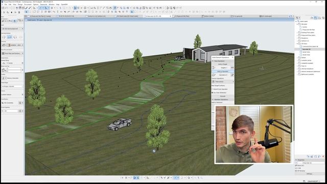Click the pencil pick-up parameters icon
The width and height of the screenshot is (327, 184).
click(x=27, y=8)
